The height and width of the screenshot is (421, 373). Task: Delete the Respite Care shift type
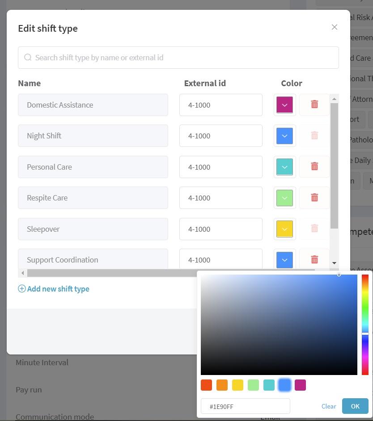pyautogui.click(x=314, y=198)
